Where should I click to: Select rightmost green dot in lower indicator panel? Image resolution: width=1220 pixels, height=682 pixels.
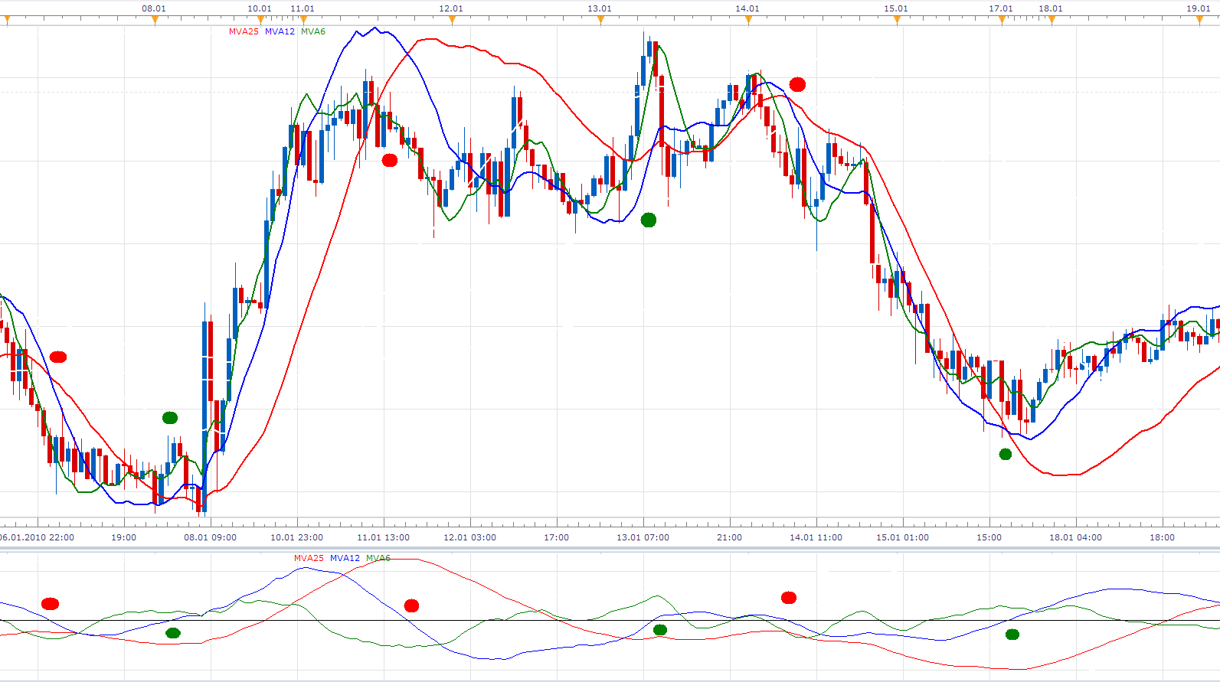[x=1012, y=635]
